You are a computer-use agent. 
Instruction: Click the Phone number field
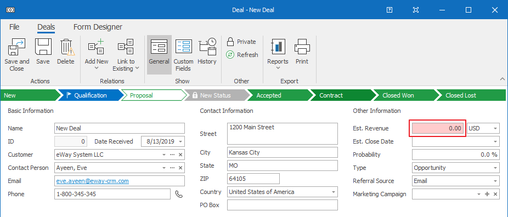pyautogui.click(x=112, y=194)
